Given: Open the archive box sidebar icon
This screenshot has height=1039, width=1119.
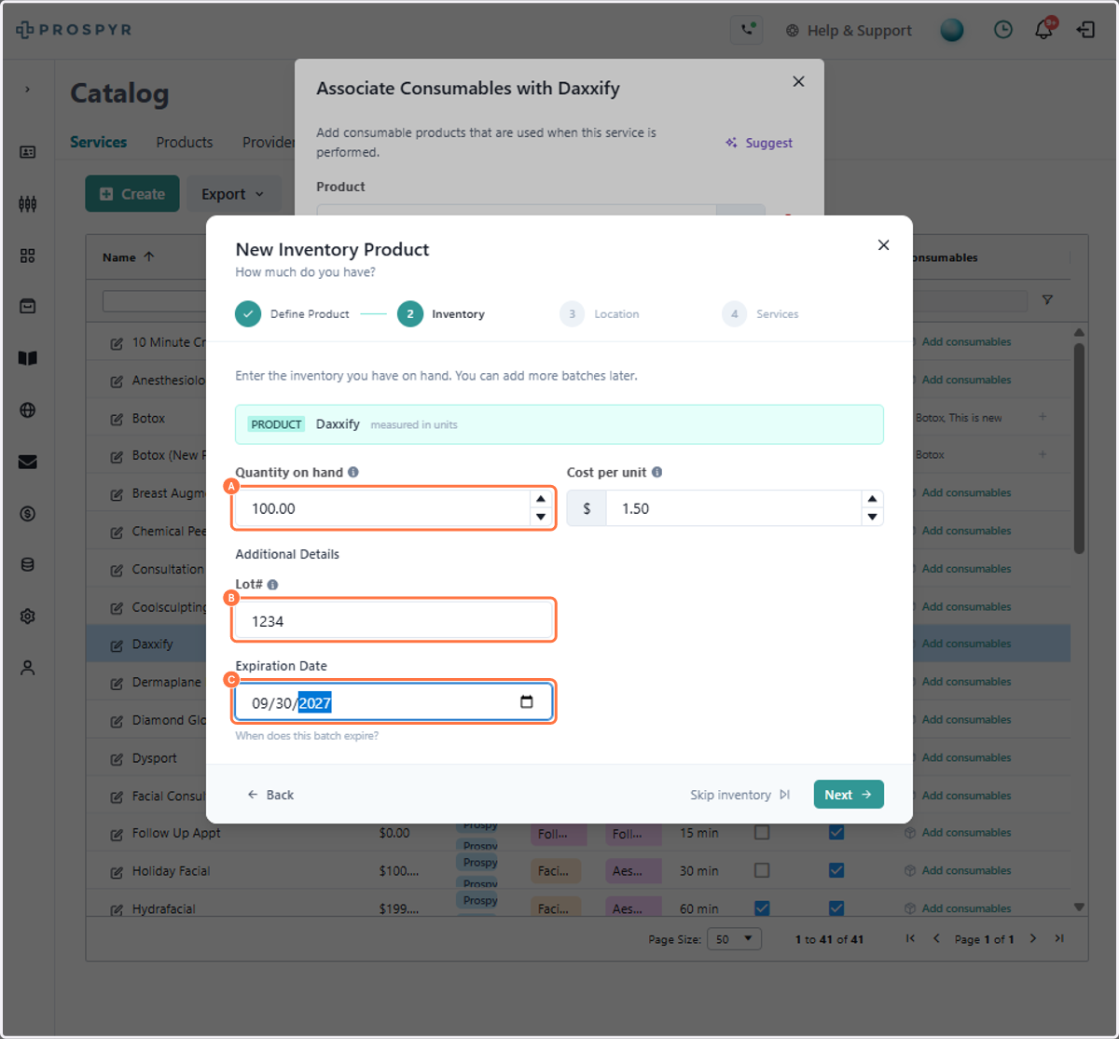Looking at the screenshot, I should tap(28, 306).
